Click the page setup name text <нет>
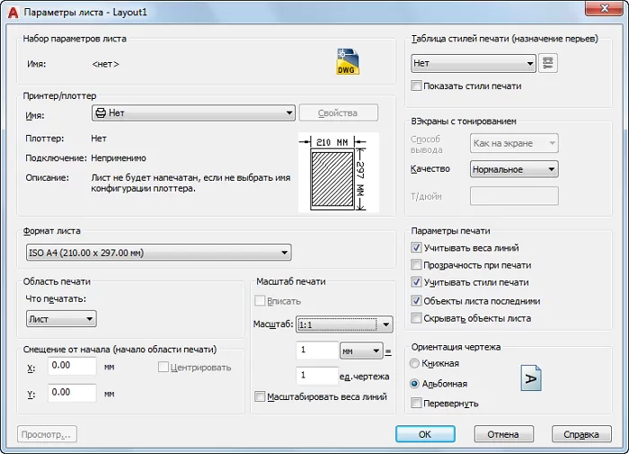This screenshot has height=454, width=629. coord(105,64)
